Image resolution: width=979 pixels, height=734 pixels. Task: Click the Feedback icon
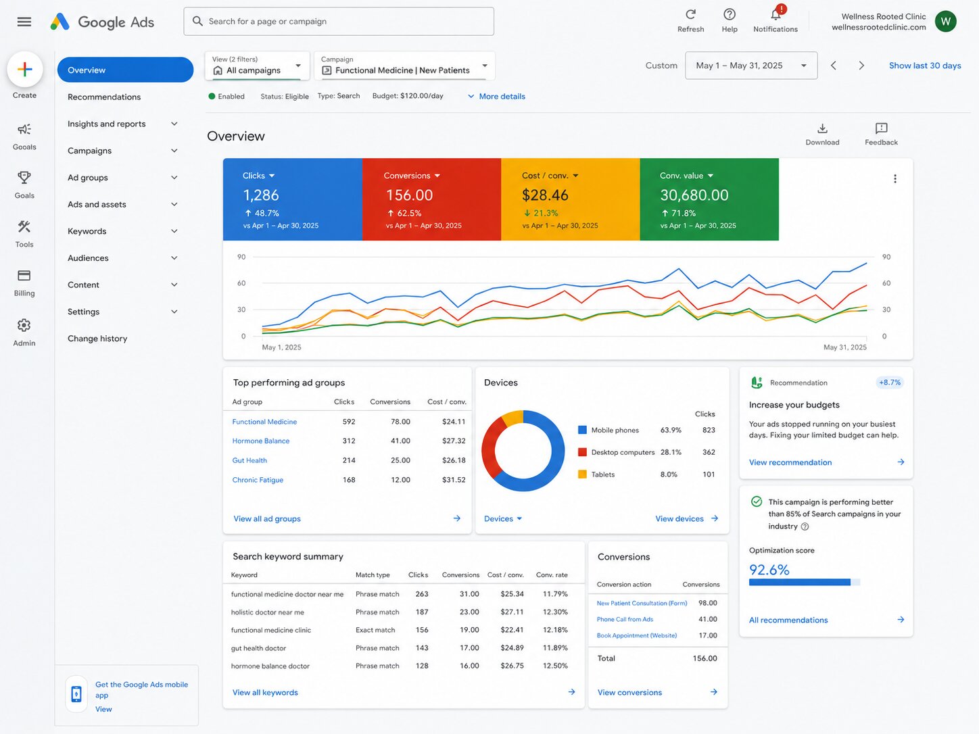[881, 128]
